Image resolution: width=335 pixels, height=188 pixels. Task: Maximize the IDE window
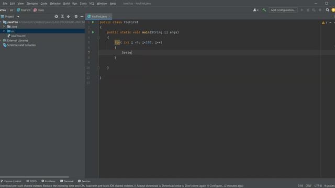[x=327, y=4]
